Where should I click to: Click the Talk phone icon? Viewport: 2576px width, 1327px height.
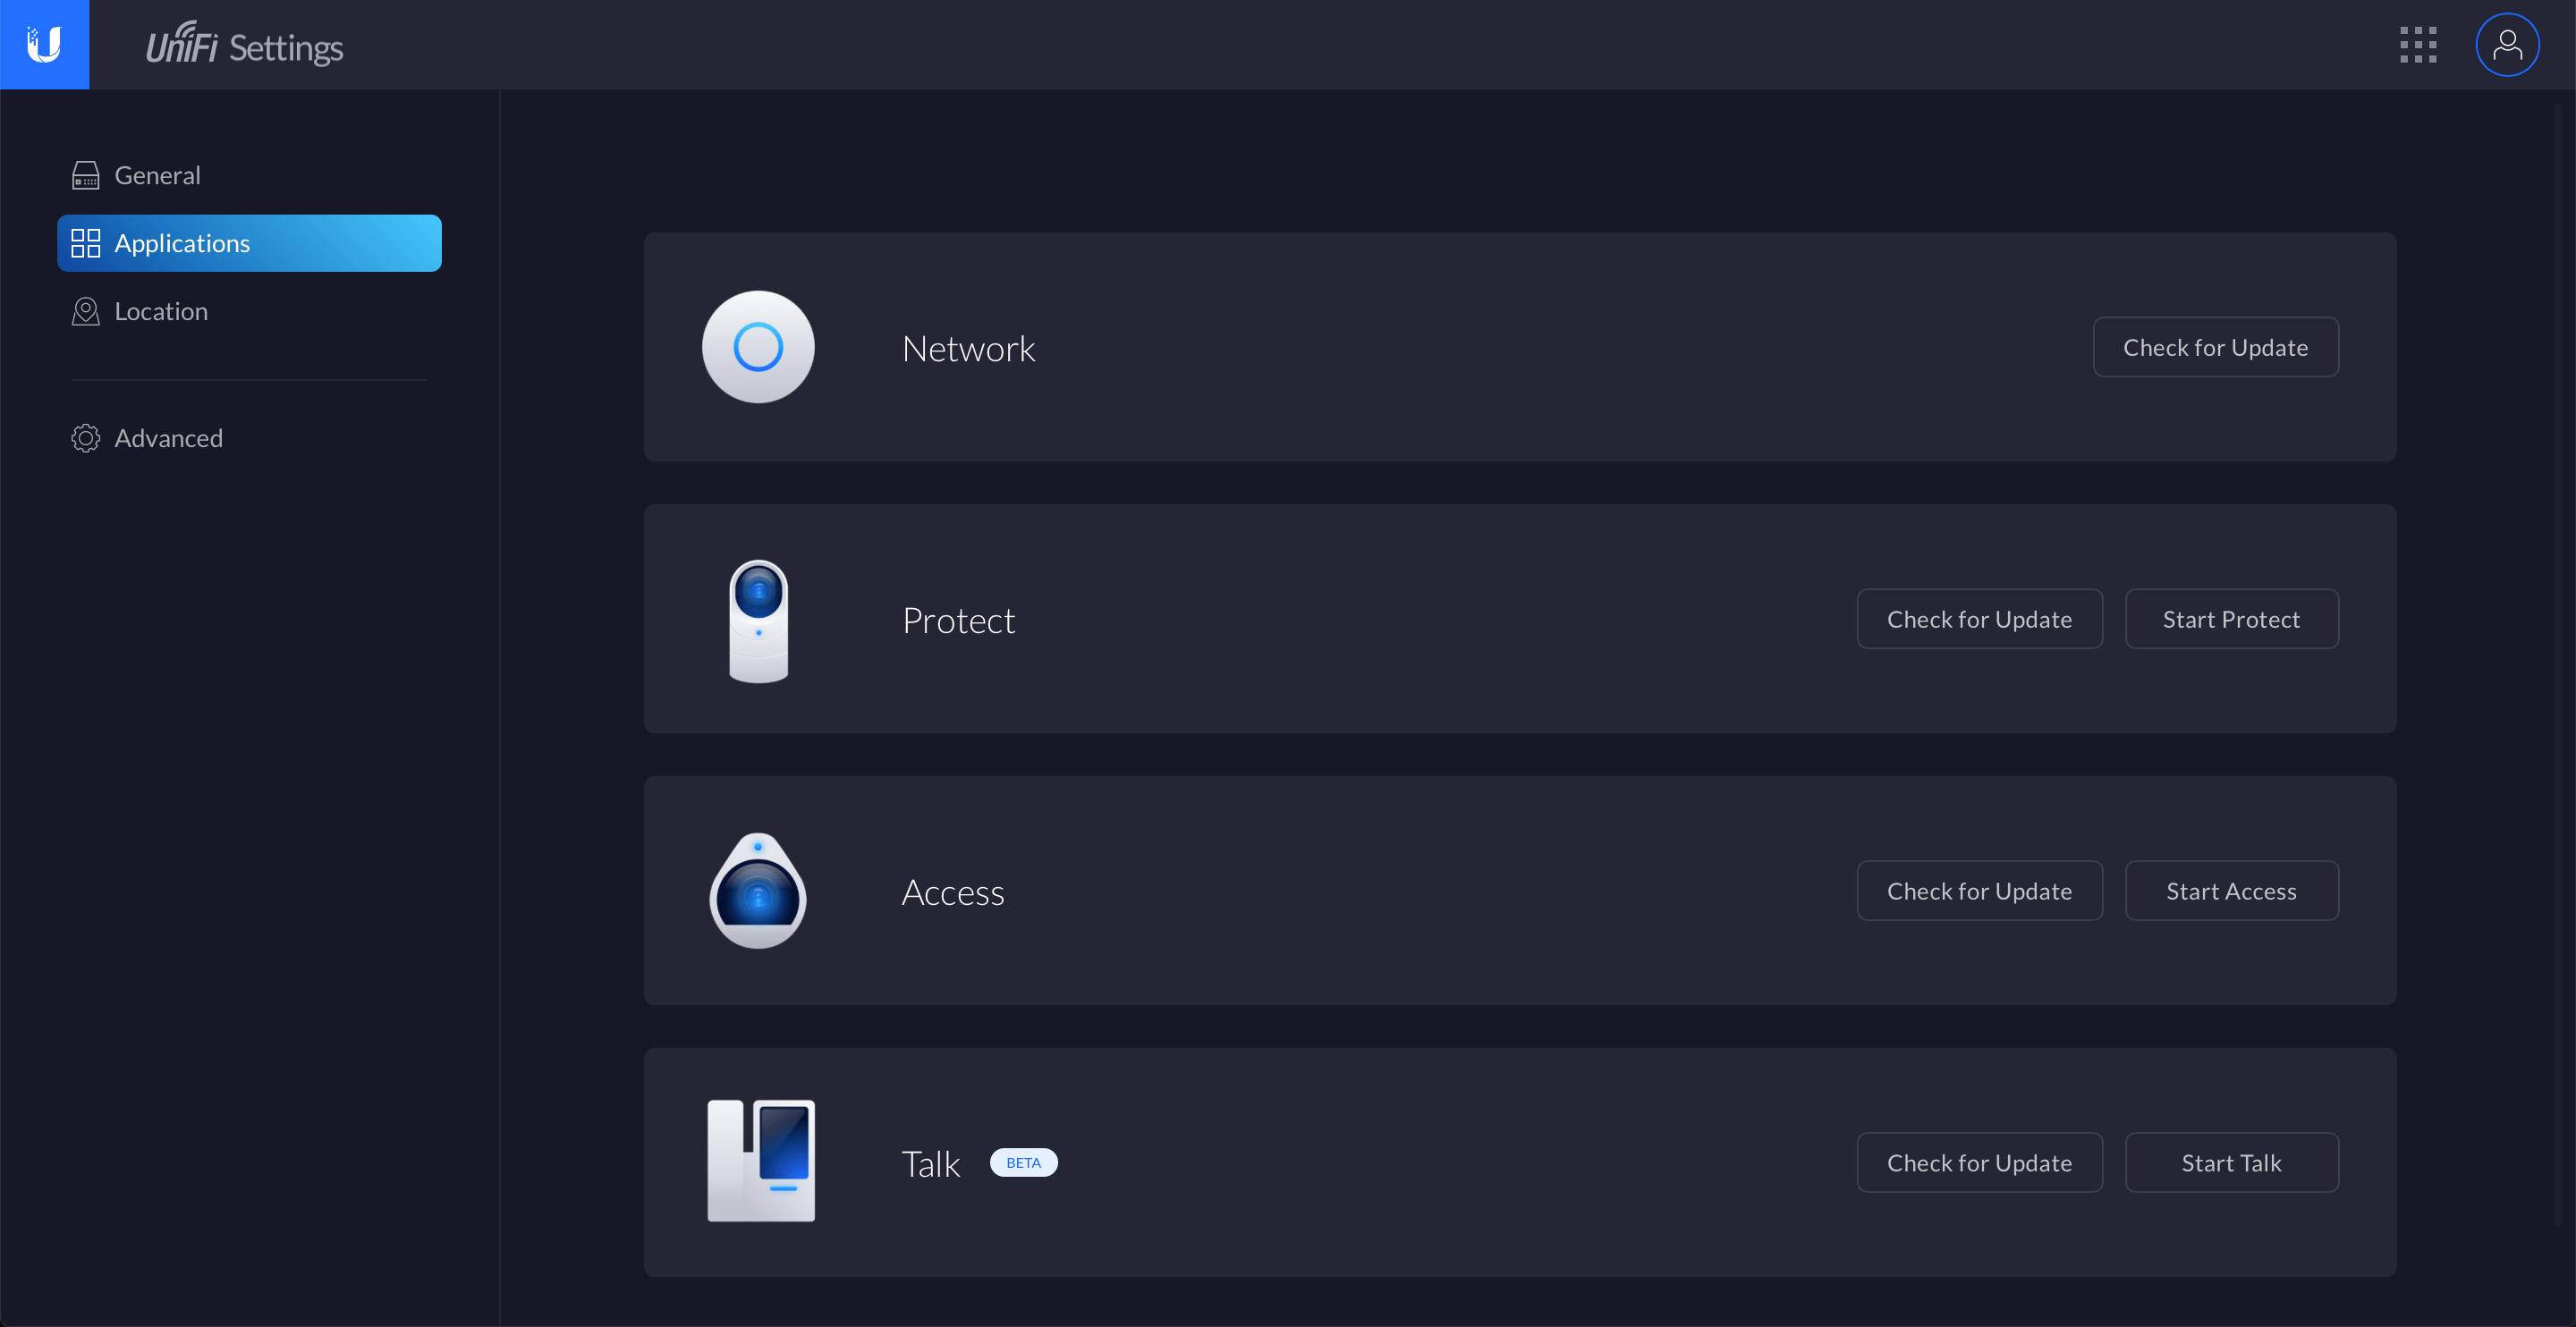(x=761, y=1161)
